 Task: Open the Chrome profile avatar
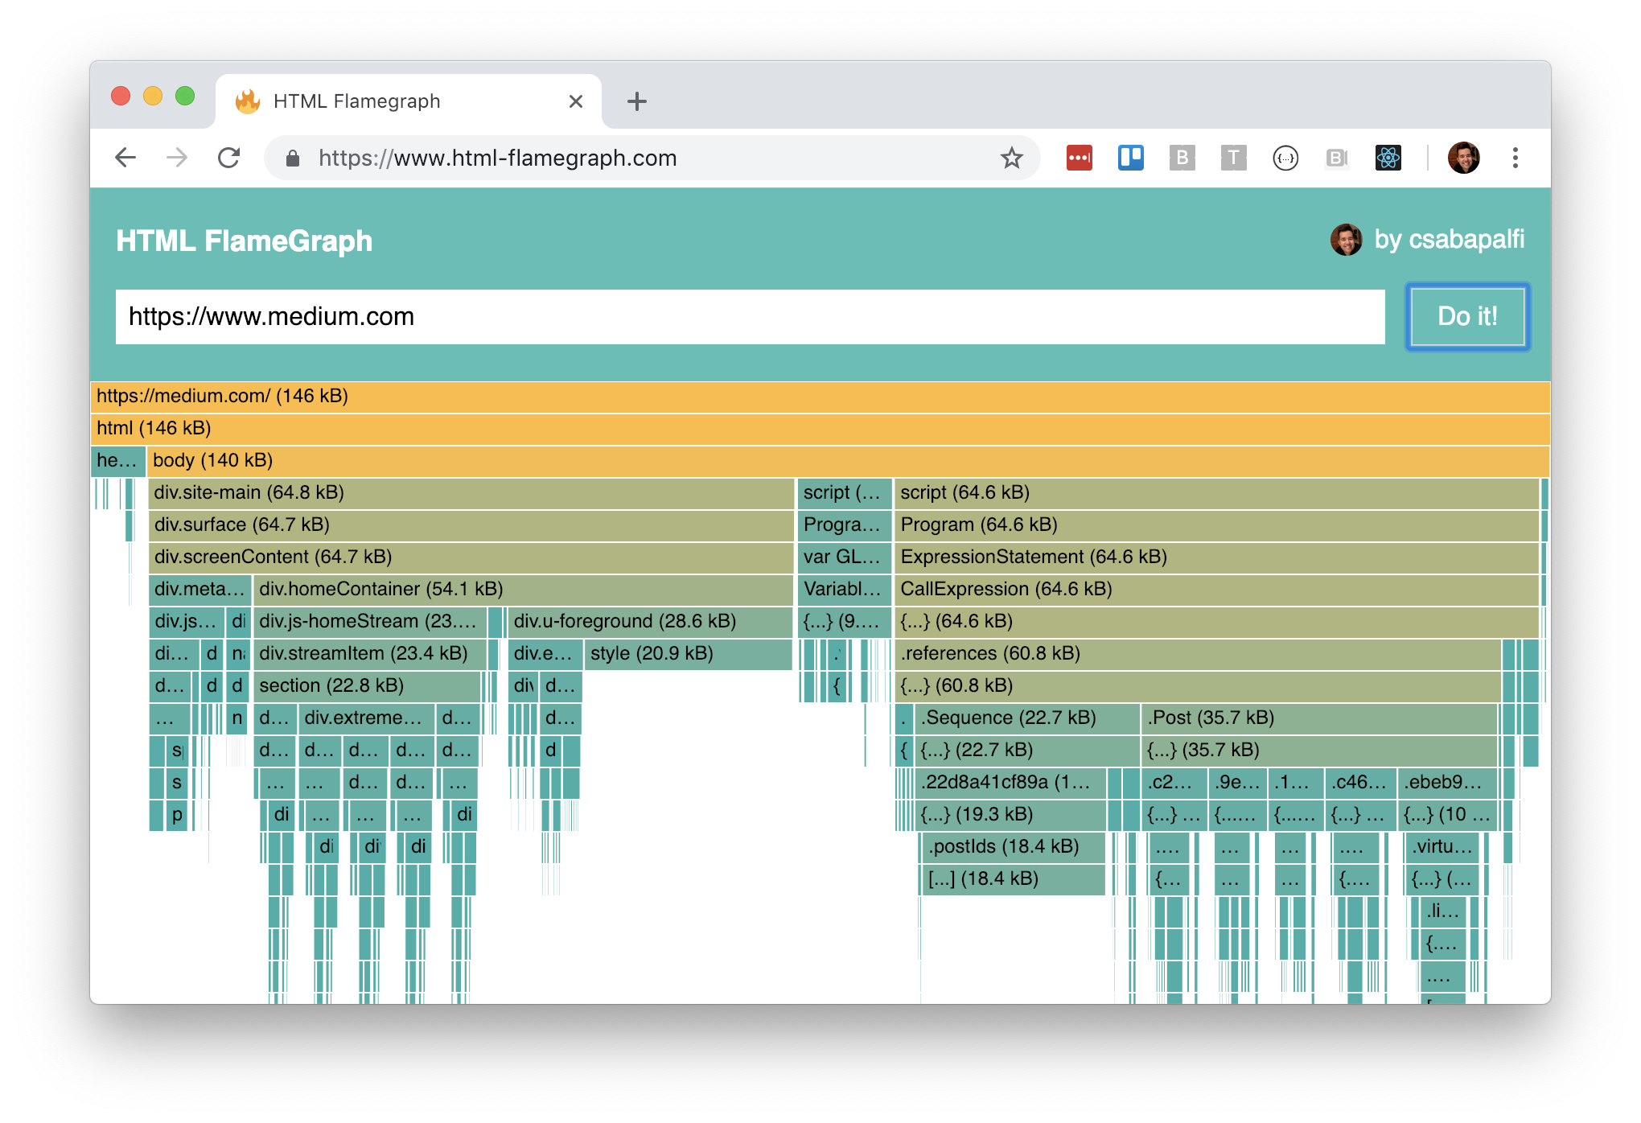pos(1463,158)
